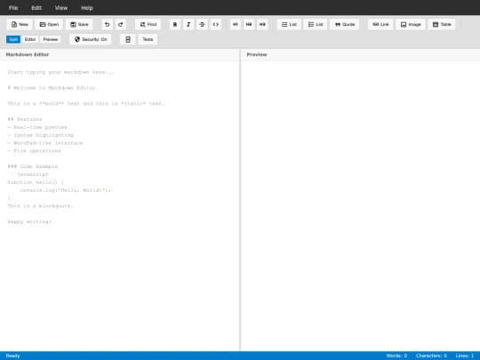This screenshot has height=360, width=480.
Task: Open the Find tool
Action: [148, 25]
